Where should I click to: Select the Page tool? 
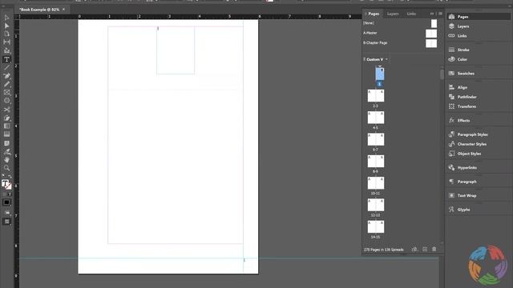pos(6,34)
